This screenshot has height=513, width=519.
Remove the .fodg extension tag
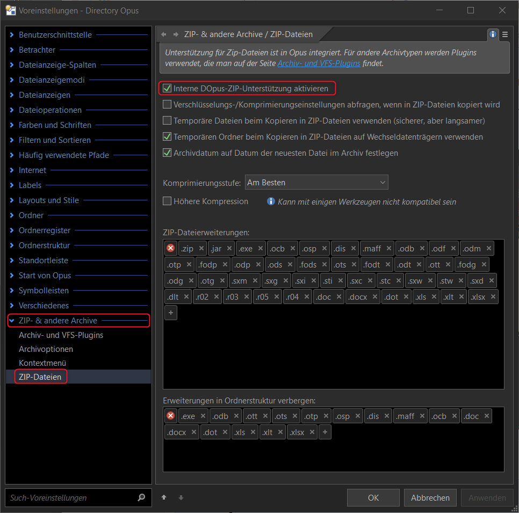[x=484, y=264]
